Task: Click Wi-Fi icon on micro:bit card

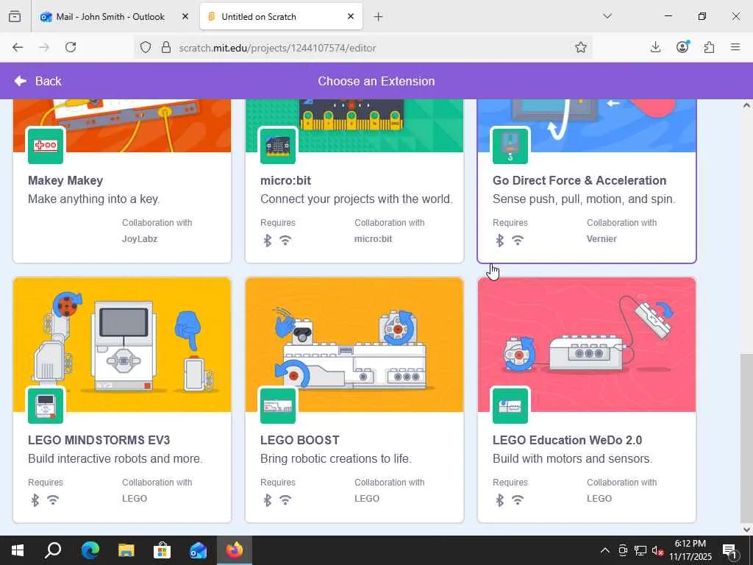Action: click(285, 241)
